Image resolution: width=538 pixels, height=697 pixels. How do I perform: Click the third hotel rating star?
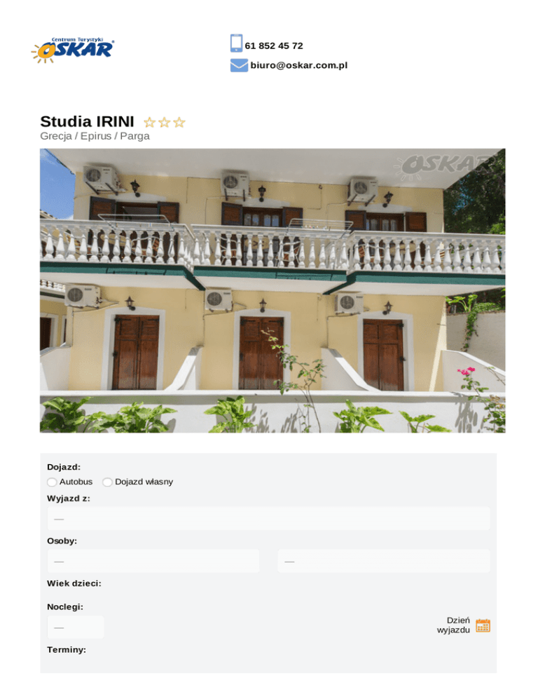point(179,122)
